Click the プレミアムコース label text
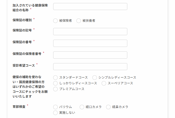The height and width of the screenshot is (118, 175). pyautogui.click(x=72, y=89)
